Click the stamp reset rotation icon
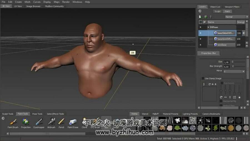250x141 pixels. coord(221,97)
